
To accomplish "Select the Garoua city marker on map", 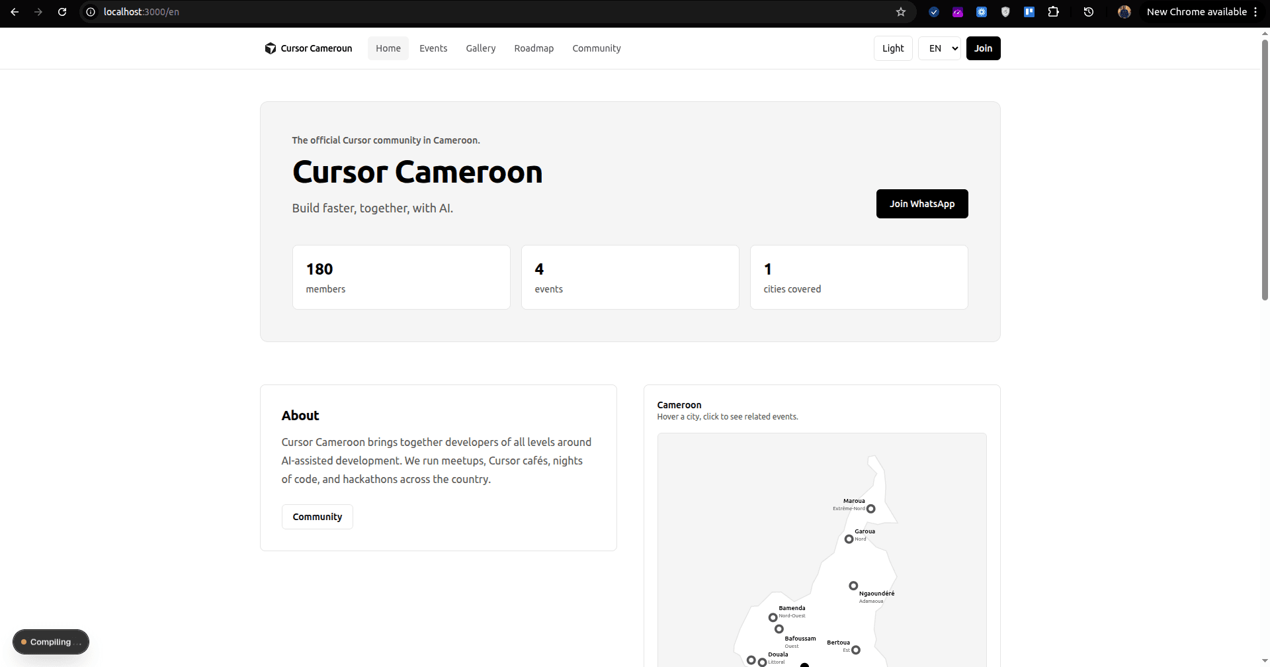I will (849, 539).
